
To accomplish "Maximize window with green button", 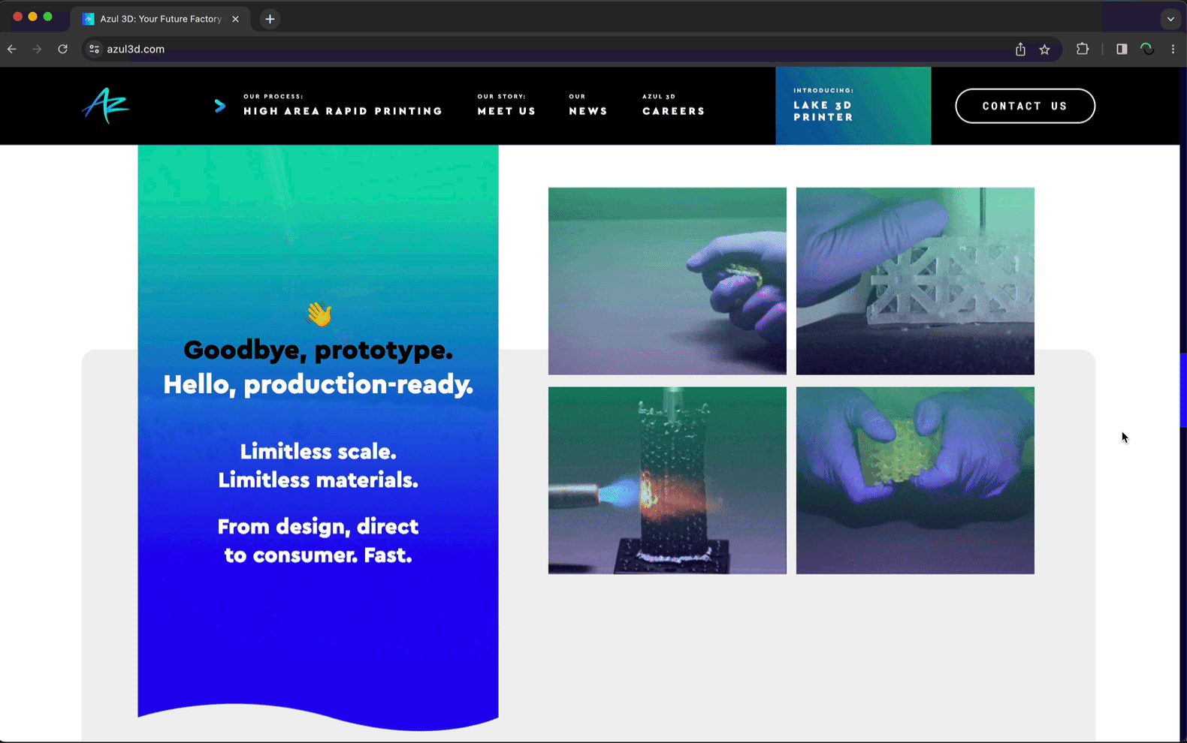I will tap(47, 17).
